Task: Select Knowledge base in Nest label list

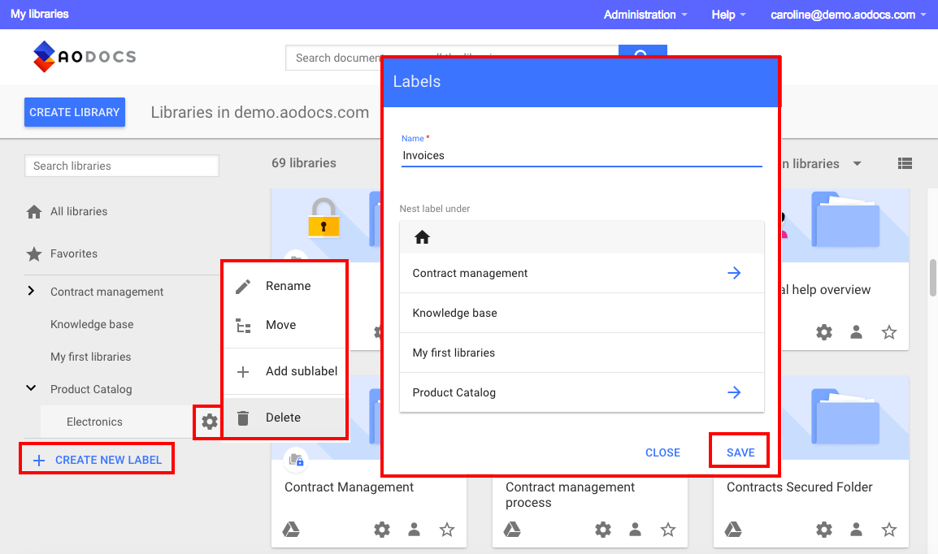Action: point(581,314)
